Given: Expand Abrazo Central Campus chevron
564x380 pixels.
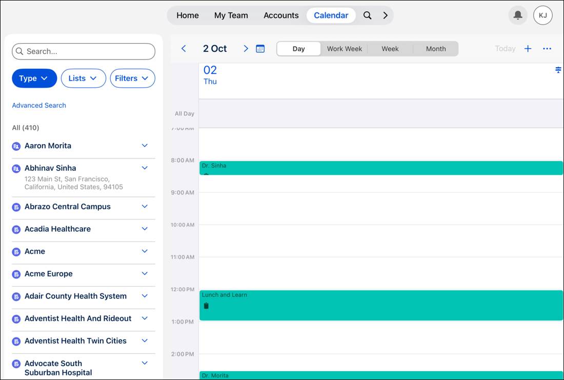Looking at the screenshot, I should click(x=145, y=207).
